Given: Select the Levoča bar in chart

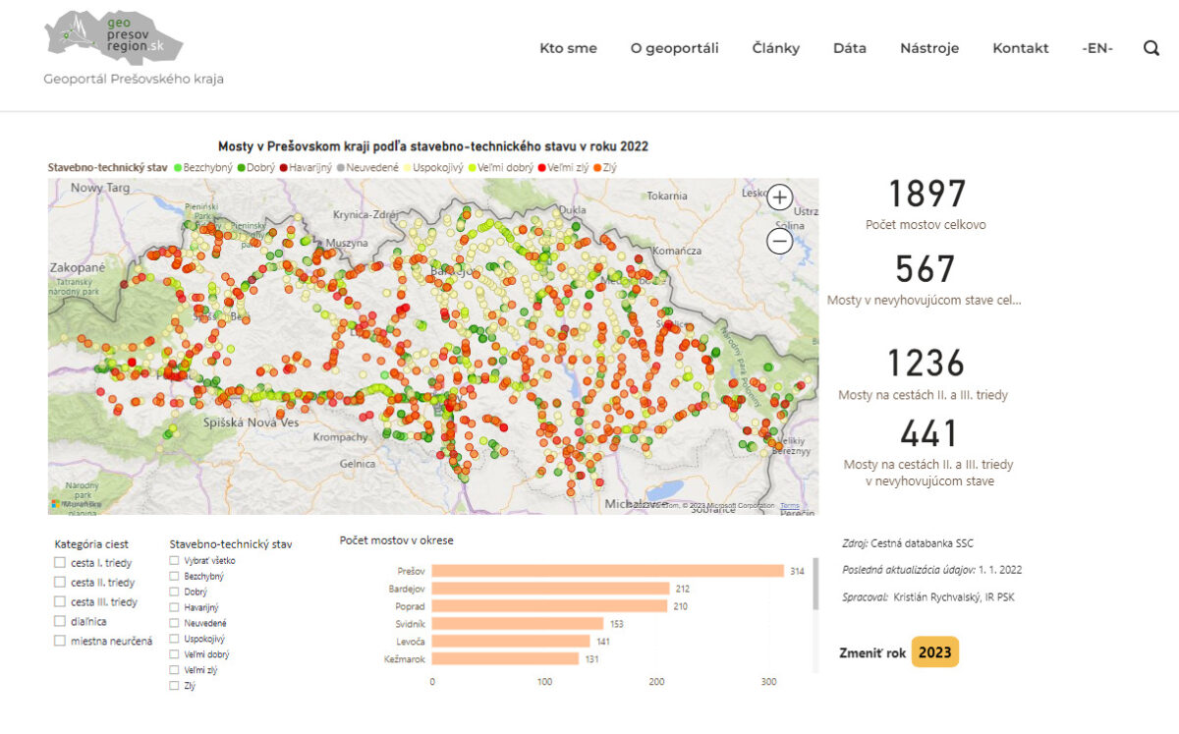Looking at the screenshot, I should click(511, 641).
